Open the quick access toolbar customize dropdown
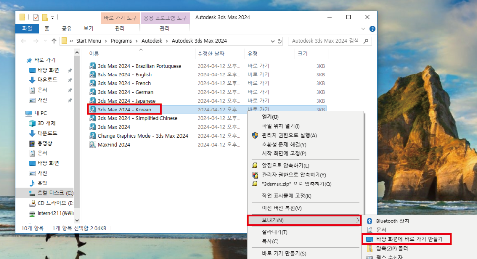The width and height of the screenshot is (477, 259). 53,18
